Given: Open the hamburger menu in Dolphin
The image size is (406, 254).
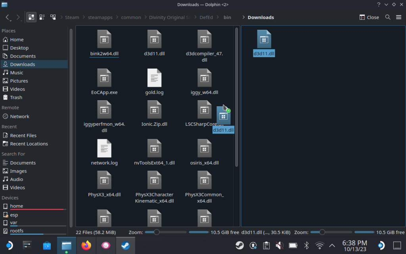Looking at the screenshot, I should [399, 17].
